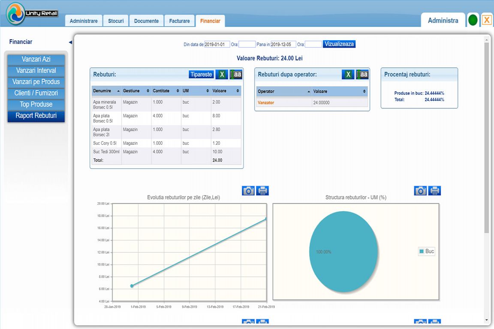
Task: Click the 'Valoare Rebuturi: 24.00 Lei' heading
Action: [x=270, y=58]
